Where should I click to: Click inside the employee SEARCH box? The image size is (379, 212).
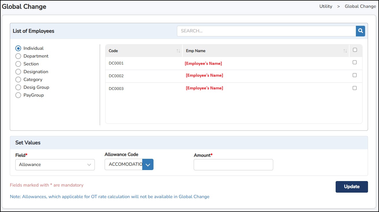(x=266, y=31)
